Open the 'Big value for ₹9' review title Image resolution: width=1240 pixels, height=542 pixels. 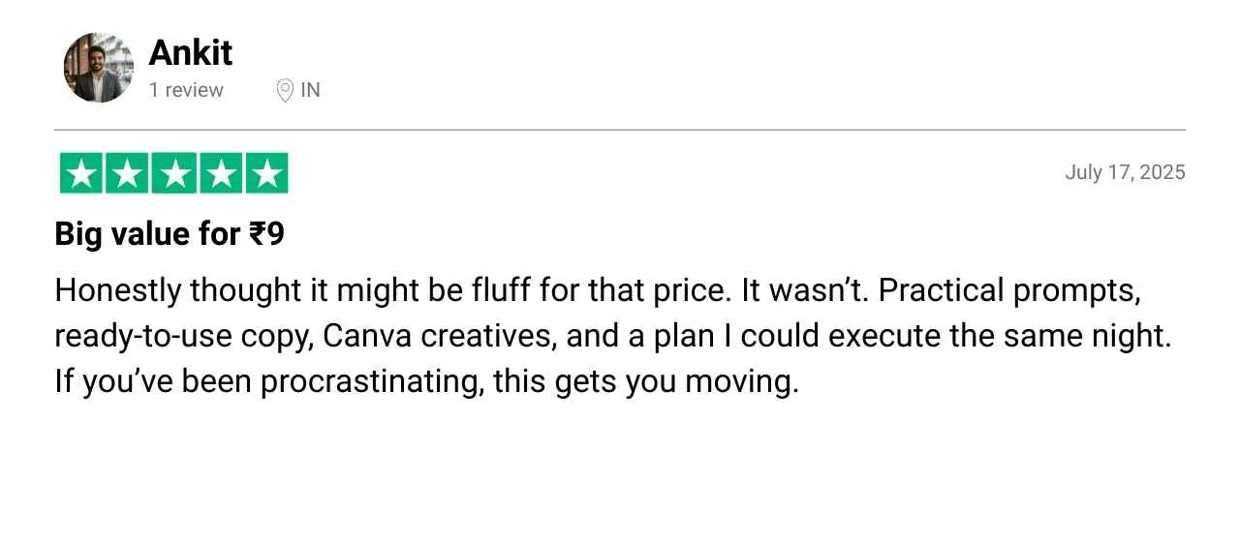(169, 235)
